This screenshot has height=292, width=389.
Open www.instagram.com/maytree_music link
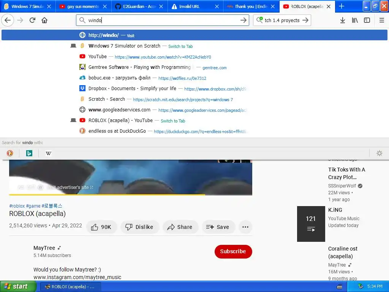coord(77,277)
